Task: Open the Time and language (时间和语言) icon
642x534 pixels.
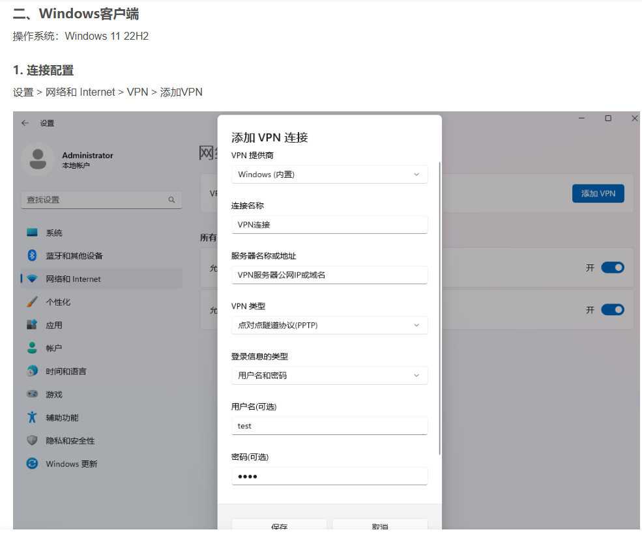Action: click(x=32, y=371)
